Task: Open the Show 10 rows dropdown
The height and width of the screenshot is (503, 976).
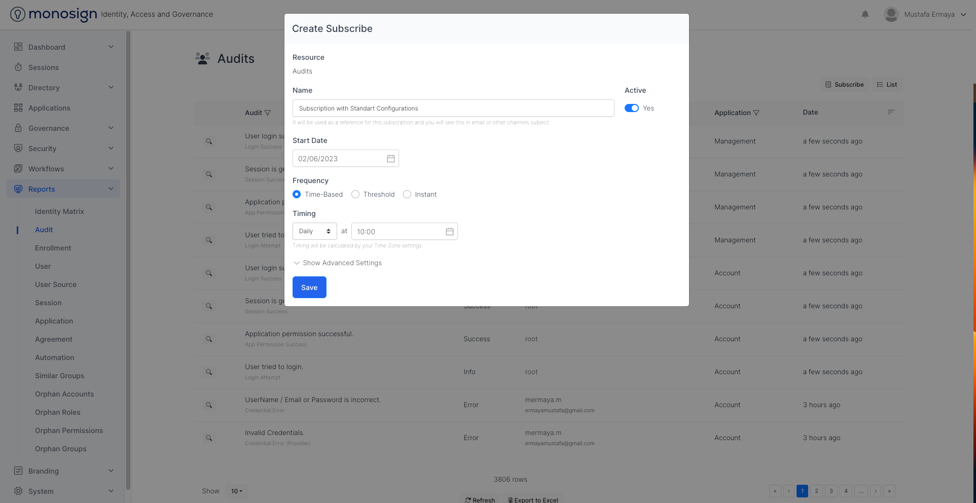Action: 236,491
